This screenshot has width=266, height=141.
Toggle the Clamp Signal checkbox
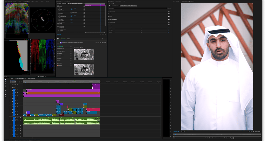coord(38,76)
